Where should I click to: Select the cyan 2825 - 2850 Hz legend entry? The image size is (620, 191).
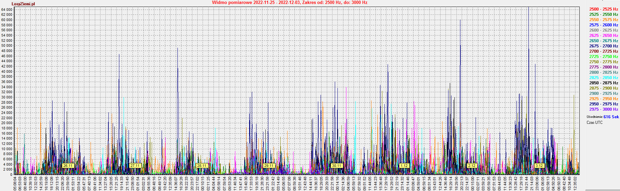pos(603,78)
